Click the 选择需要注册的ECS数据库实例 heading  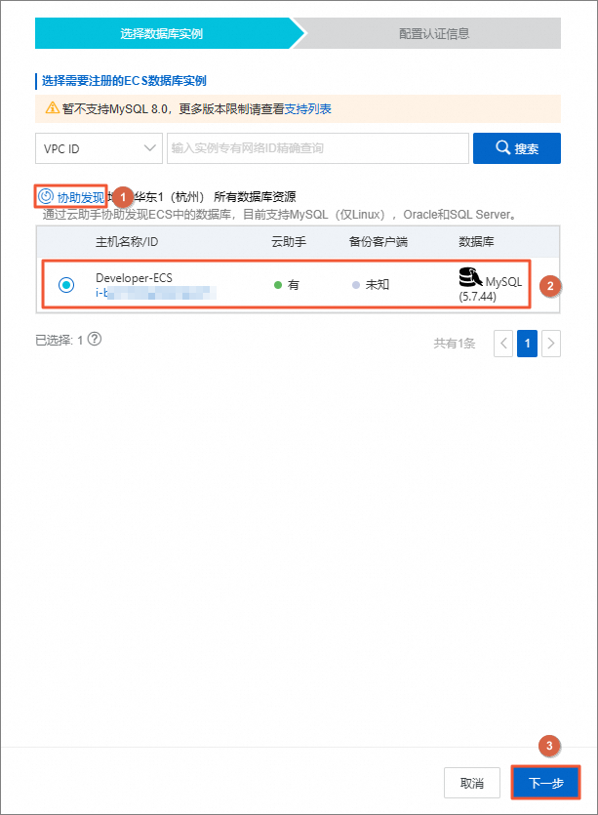(124, 81)
